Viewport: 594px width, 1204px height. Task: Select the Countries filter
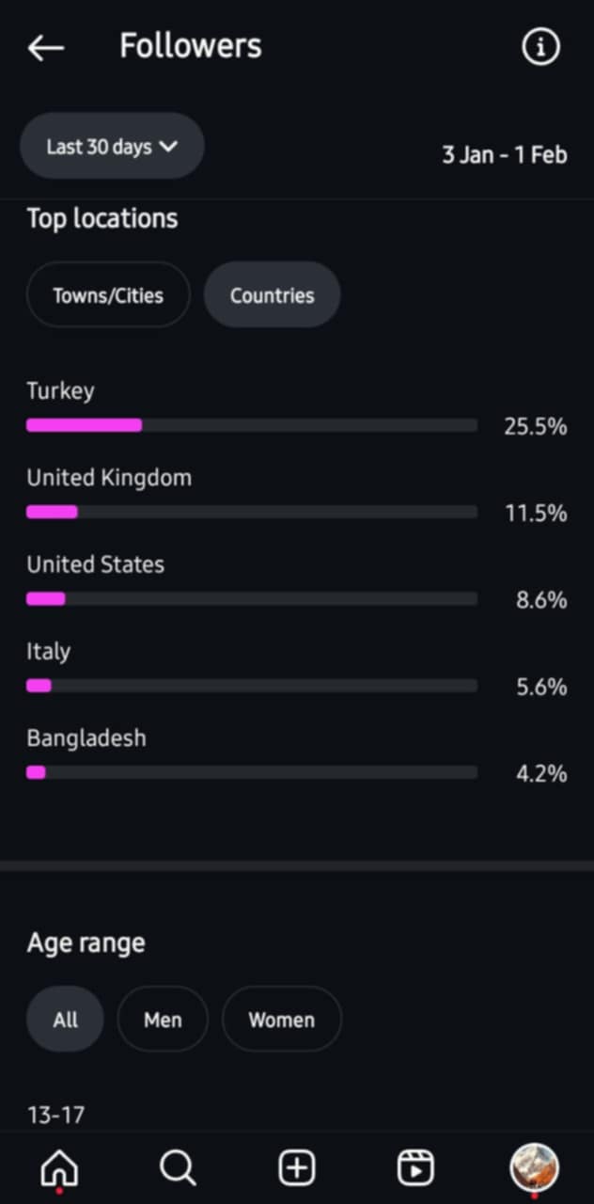pyautogui.click(x=272, y=295)
